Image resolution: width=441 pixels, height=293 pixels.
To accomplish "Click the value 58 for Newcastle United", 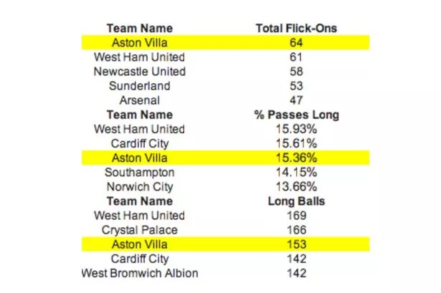I will click(x=296, y=72).
